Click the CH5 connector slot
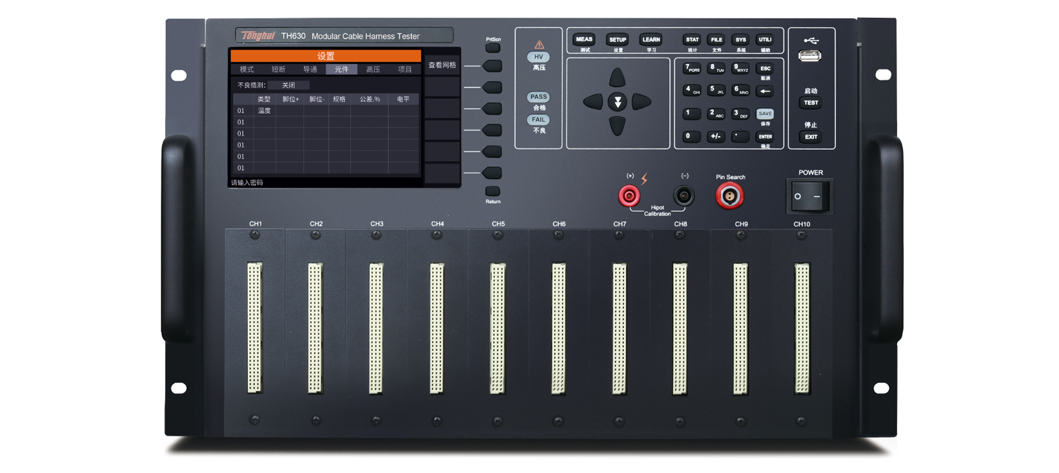Viewport: 1059px width, 473px height. tap(497, 328)
